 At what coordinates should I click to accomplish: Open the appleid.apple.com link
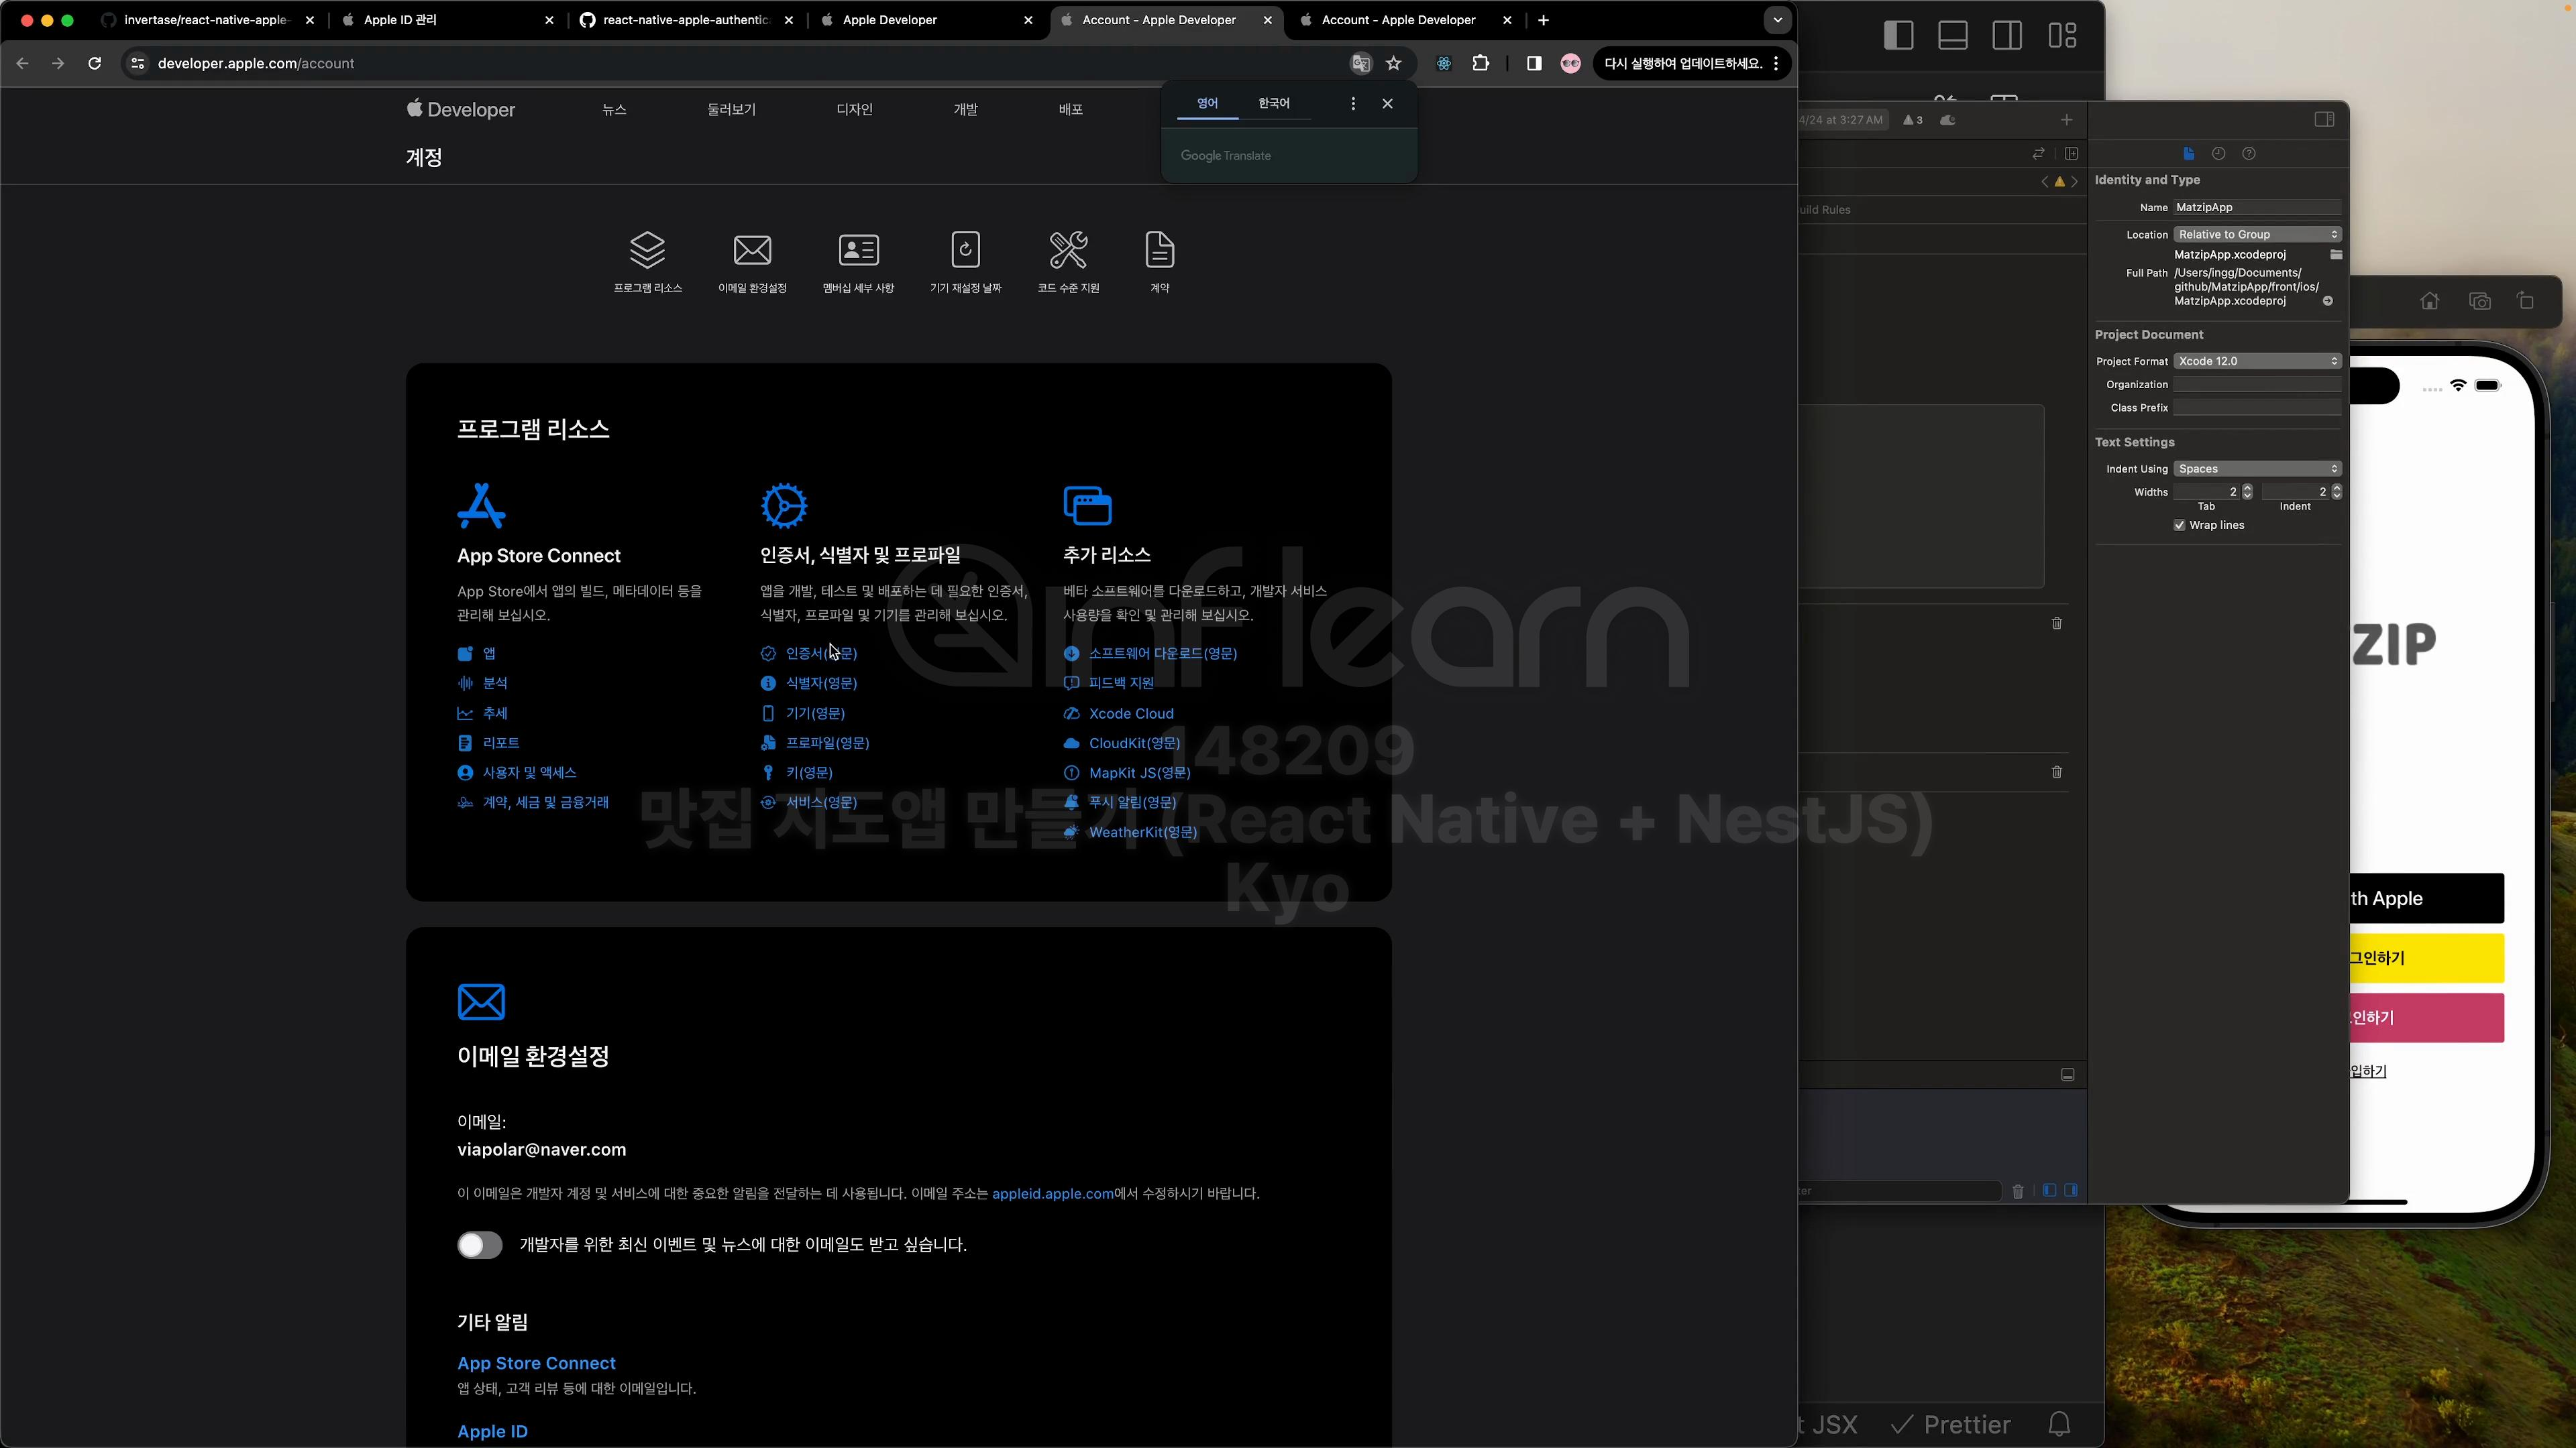1052,1194
